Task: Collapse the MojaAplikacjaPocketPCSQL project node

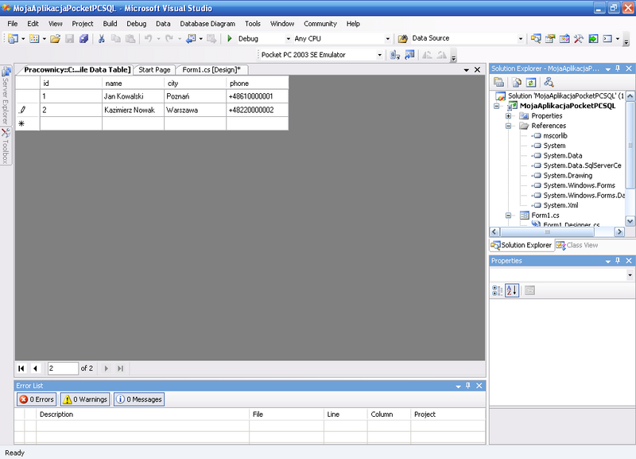Action: point(496,106)
